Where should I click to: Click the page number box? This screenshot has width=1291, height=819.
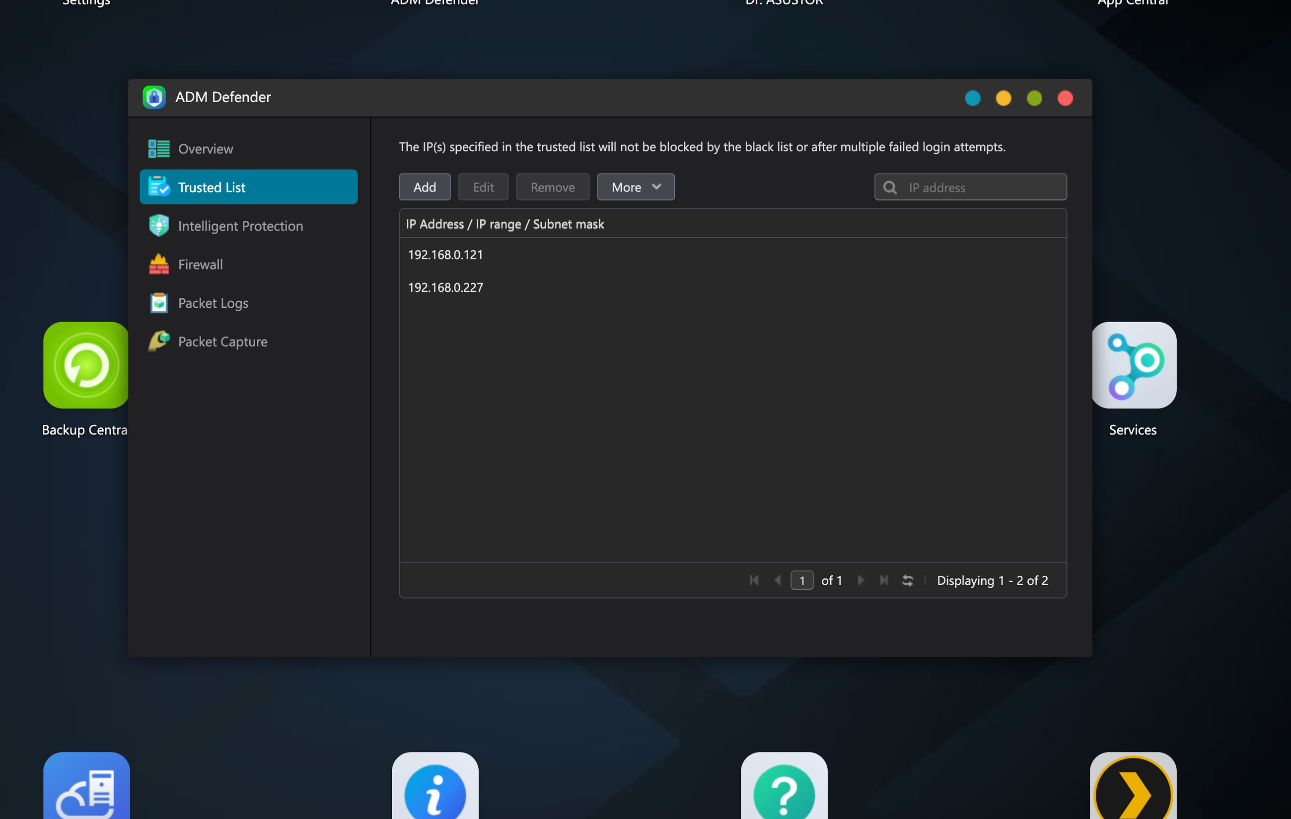coord(802,580)
